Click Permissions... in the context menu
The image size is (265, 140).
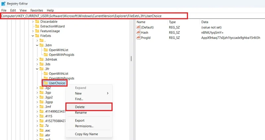tap(84, 126)
